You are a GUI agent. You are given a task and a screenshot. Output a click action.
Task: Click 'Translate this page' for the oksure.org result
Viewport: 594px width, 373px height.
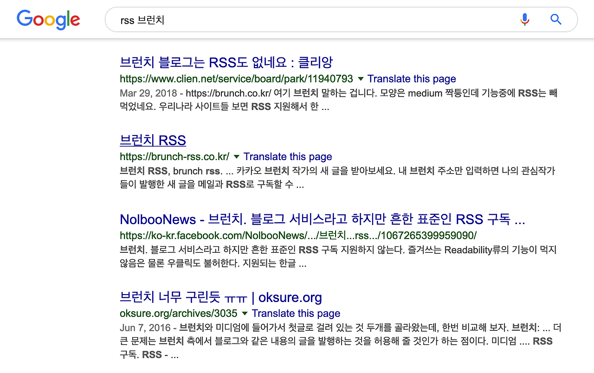pyautogui.click(x=296, y=314)
